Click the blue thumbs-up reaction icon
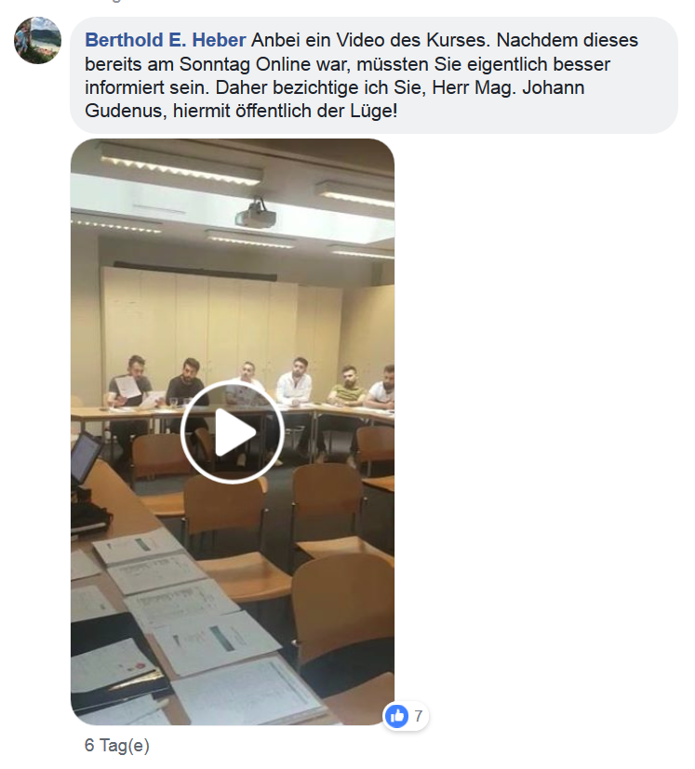Viewport: 695px width, 769px height. pyautogui.click(x=396, y=716)
